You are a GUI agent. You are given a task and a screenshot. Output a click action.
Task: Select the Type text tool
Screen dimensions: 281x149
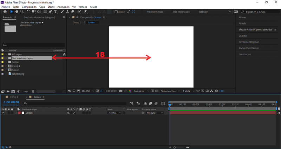pyautogui.click(x=55, y=12)
